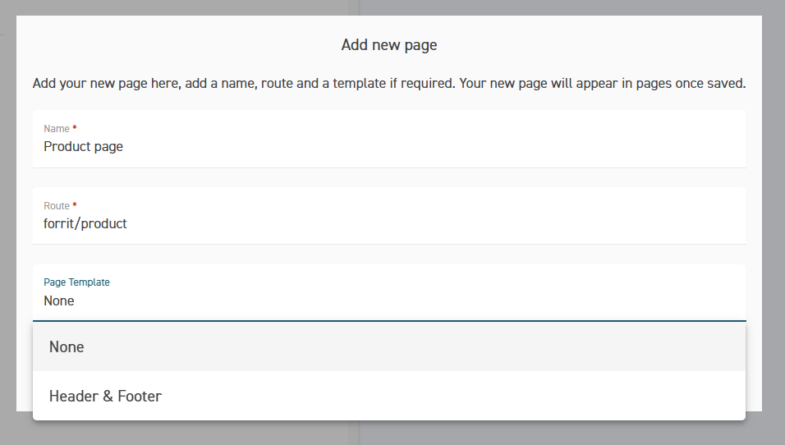The image size is (785, 445).
Task: Select the "None" option in the dropdown list
Action: 389,346
